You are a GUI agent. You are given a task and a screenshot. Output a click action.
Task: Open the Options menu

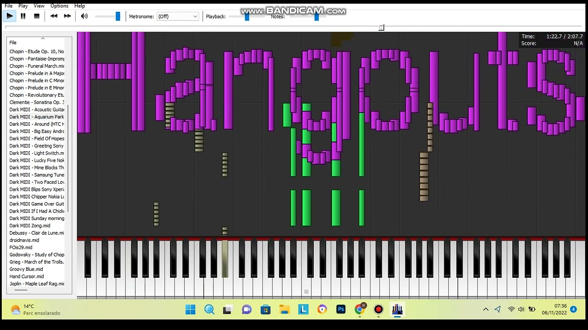59,6
